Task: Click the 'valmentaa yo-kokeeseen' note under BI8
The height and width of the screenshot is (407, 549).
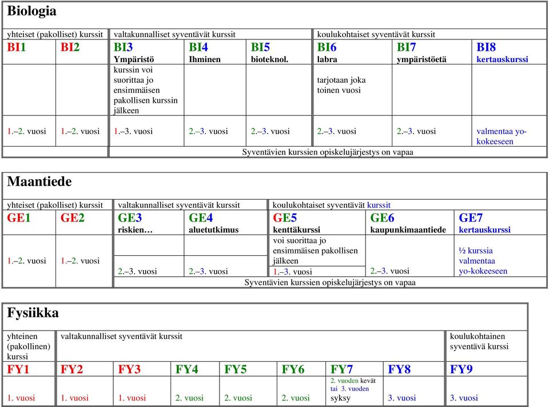Action: click(502, 136)
